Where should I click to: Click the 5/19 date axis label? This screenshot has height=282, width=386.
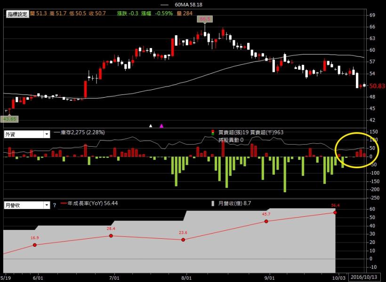pos(6,278)
